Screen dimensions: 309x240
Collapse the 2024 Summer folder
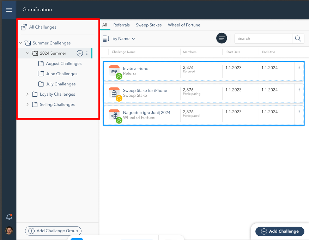tap(28, 53)
